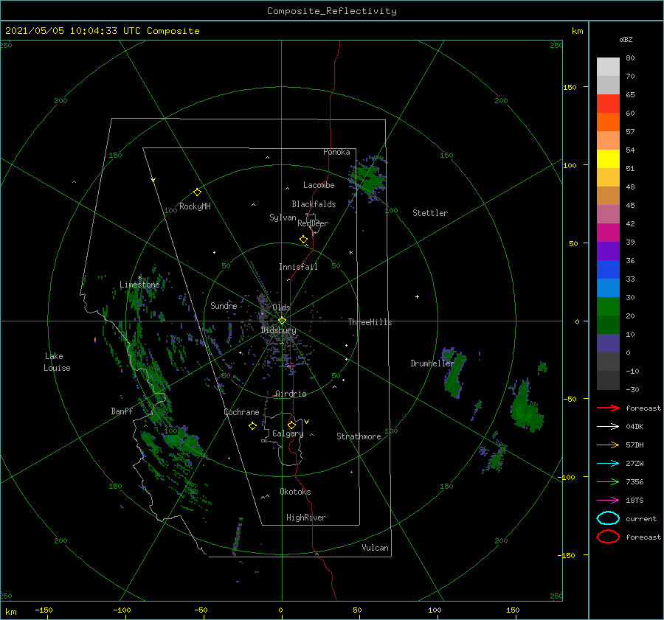Click the Ponoka label
The image size is (664, 620).
click(x=336, y=152)
